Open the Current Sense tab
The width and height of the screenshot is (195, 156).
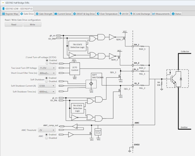coord(63,14)
